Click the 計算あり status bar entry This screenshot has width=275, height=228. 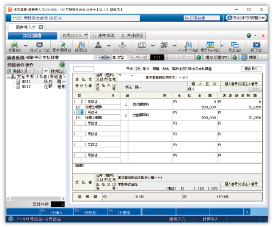210,219
